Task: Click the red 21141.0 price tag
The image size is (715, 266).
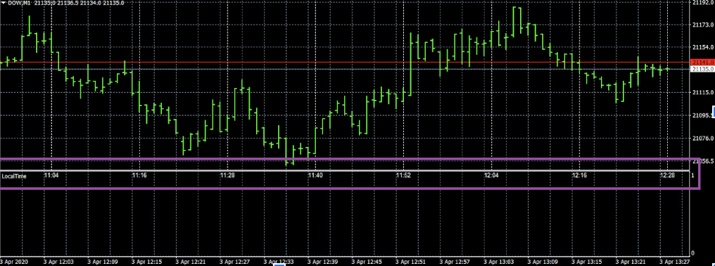Action: pyautogui.click(x=702, y=62)
